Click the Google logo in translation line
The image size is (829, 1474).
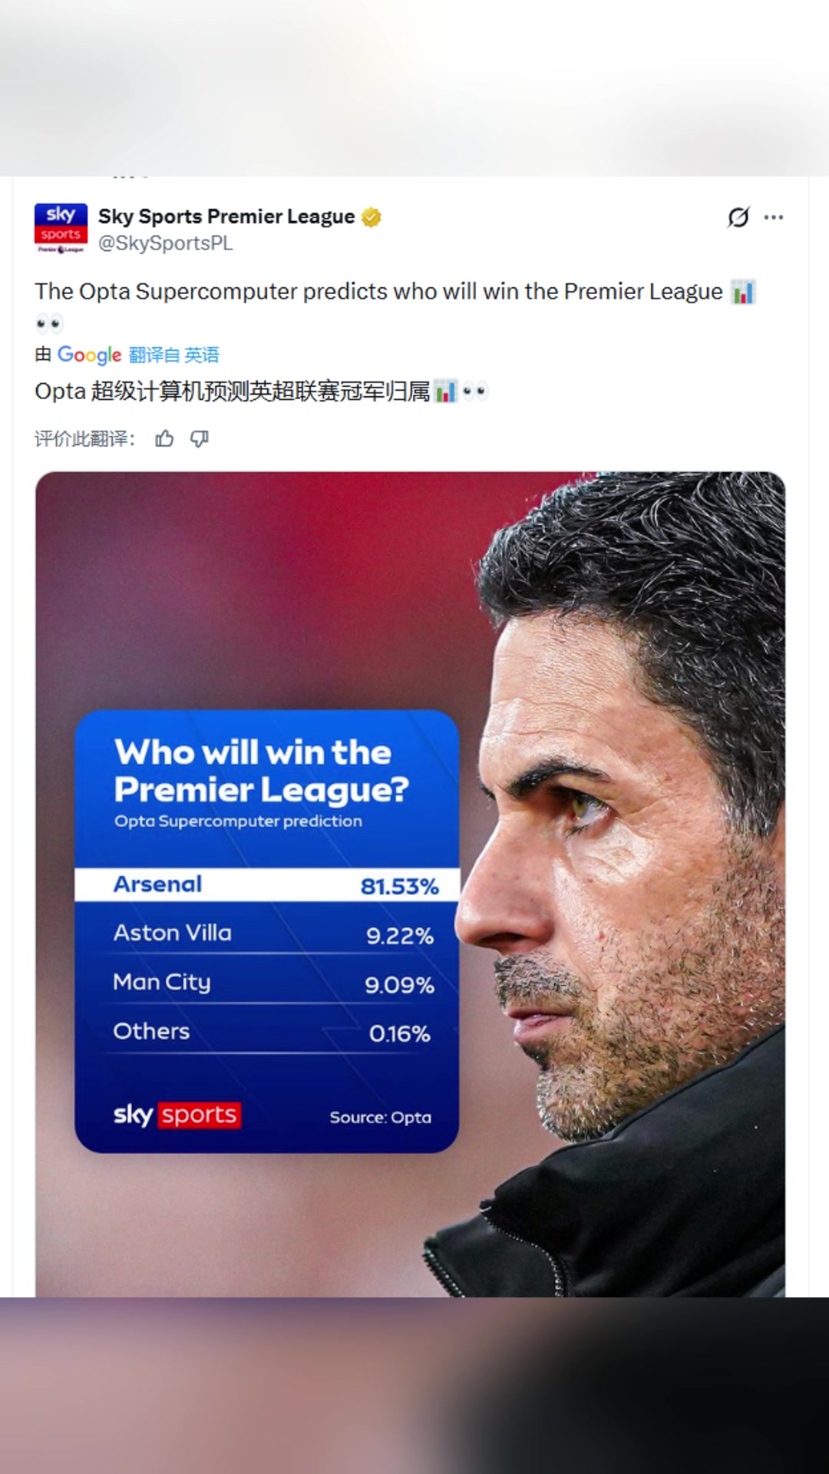tap(89, 355)
